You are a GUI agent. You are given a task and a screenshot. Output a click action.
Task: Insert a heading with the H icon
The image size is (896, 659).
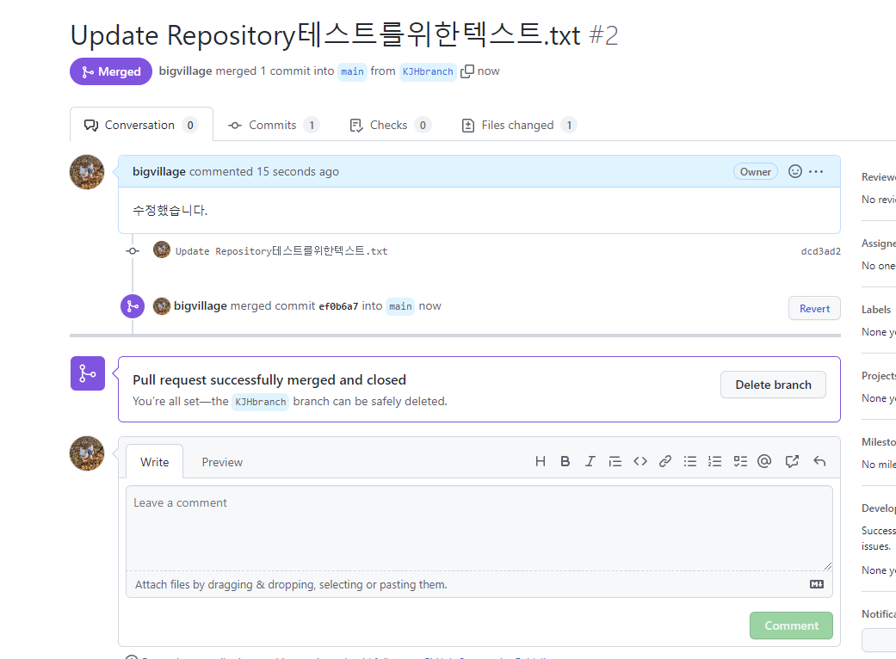540,461
